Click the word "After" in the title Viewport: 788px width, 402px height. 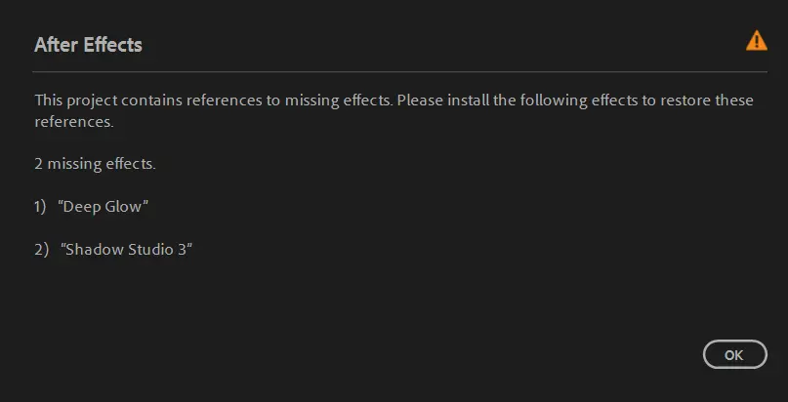55,45
